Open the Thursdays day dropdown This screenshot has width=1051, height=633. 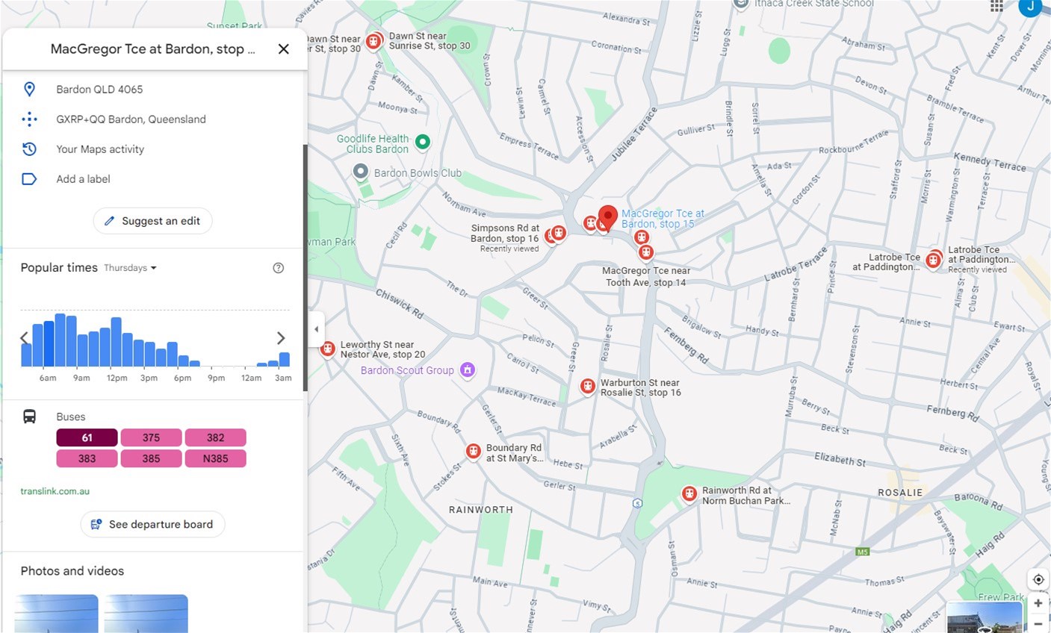[x=130, y=268]
